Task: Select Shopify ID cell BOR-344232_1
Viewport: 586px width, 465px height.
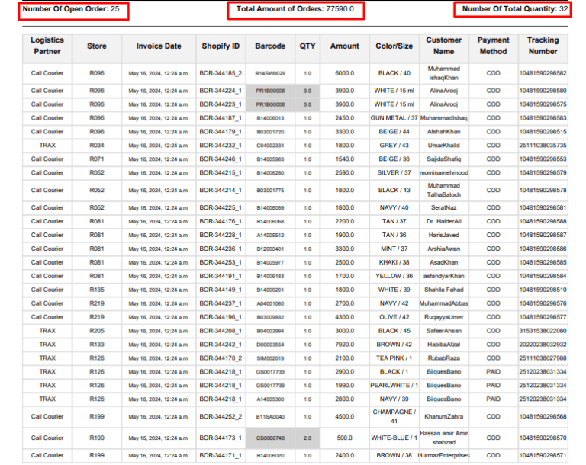Action: point(221,146)
